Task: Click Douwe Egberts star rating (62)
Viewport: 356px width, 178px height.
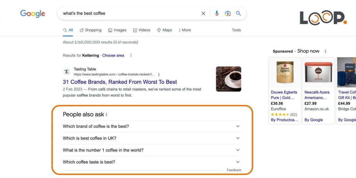Action: point(284,115)
